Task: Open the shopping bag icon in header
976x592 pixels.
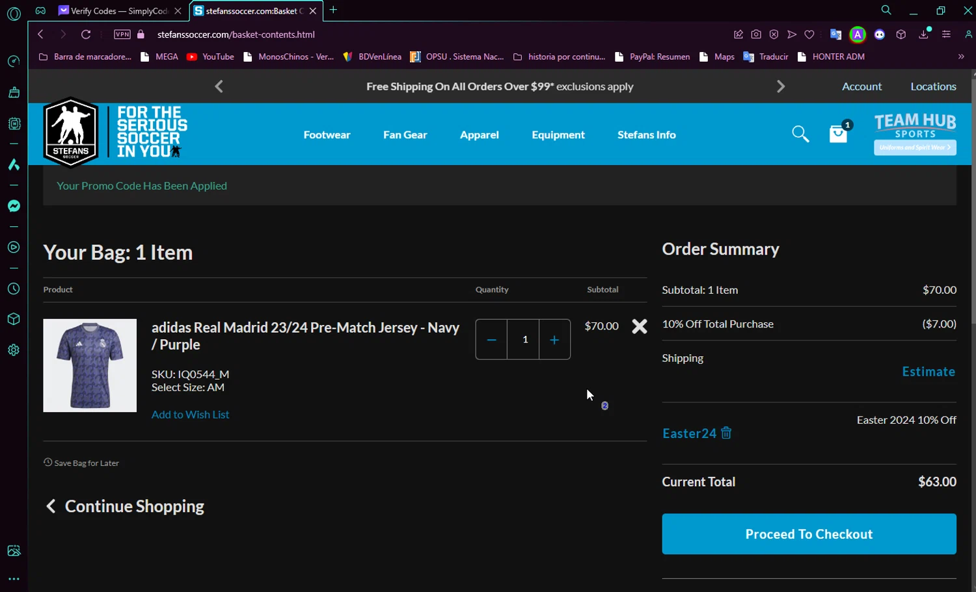Action: (839, 134)
